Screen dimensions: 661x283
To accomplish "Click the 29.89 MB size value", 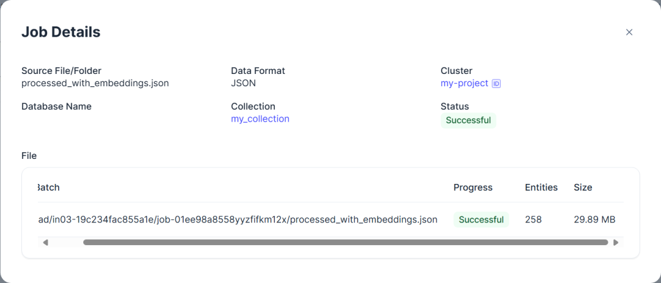I will pyautogui.click(x=594, y=219).
